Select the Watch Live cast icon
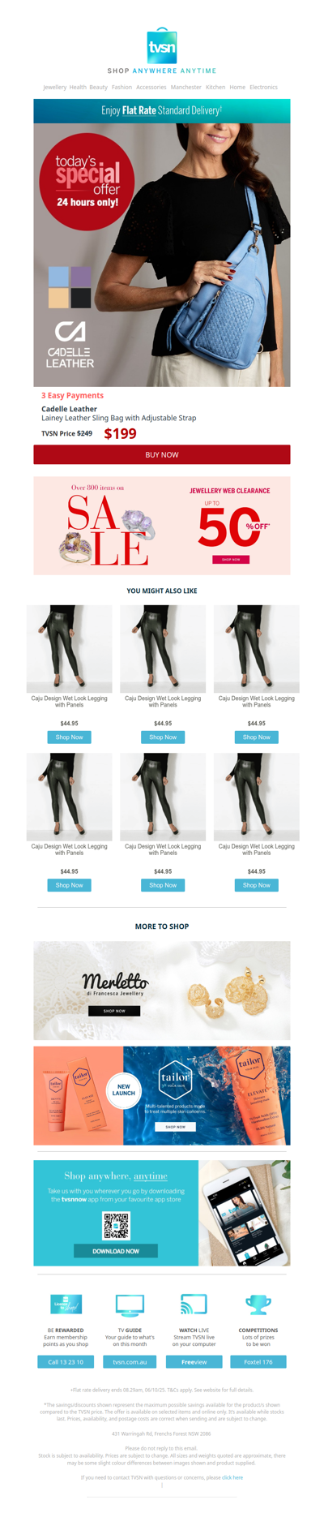Image resolution: width=324 pixels, height=1526 pixels. click(x=194, y=1304)
